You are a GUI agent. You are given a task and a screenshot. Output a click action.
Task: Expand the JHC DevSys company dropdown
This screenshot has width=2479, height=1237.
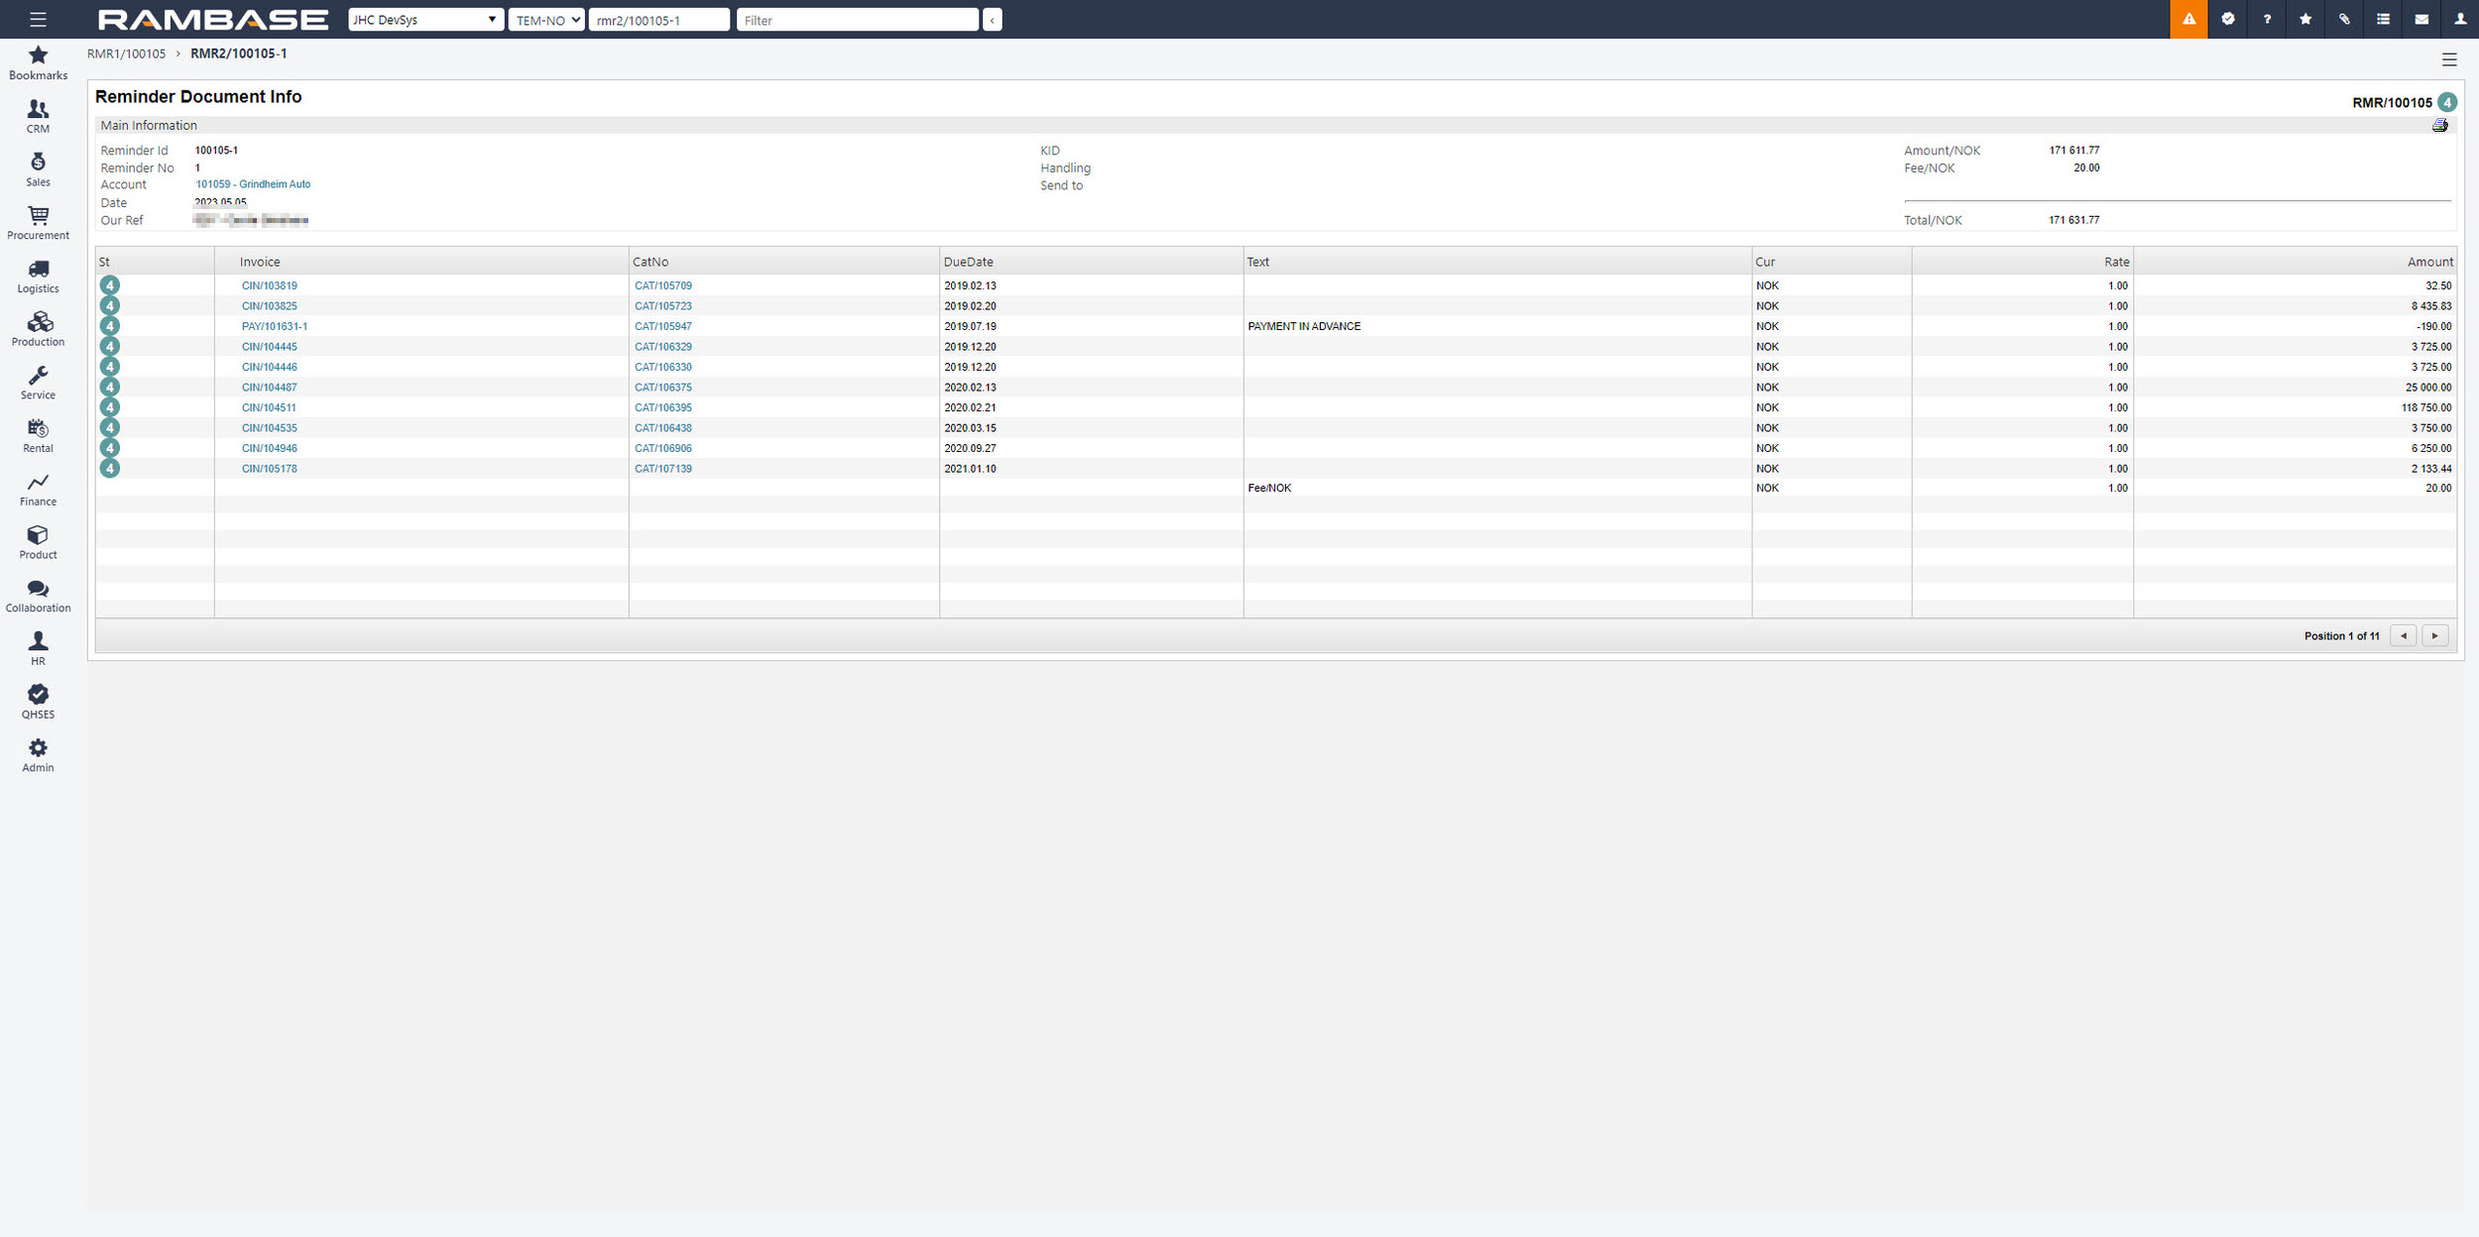(424, 20)
